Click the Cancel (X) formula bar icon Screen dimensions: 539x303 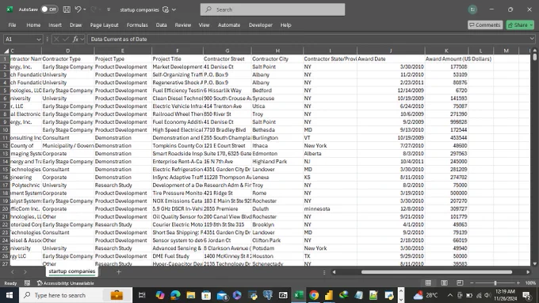[57, 39]
